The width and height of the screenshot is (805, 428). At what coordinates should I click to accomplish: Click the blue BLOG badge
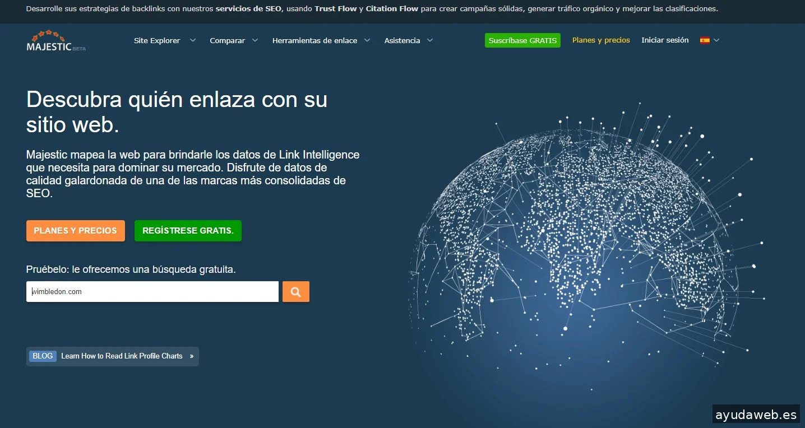pos(43,356)
